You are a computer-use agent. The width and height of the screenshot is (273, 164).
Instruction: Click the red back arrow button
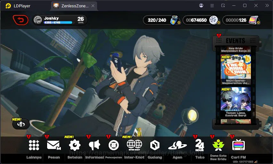click(21, 20)
